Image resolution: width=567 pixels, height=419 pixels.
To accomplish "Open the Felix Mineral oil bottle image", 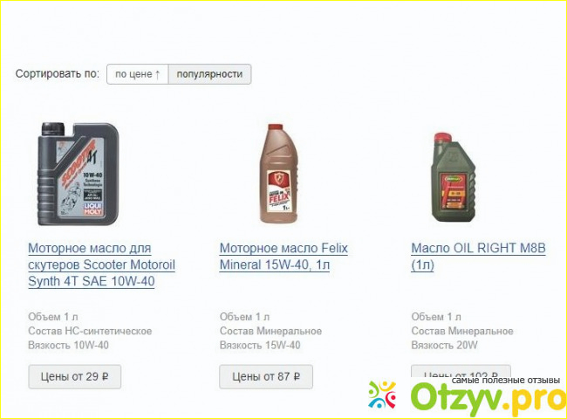I will click(279, 173).
